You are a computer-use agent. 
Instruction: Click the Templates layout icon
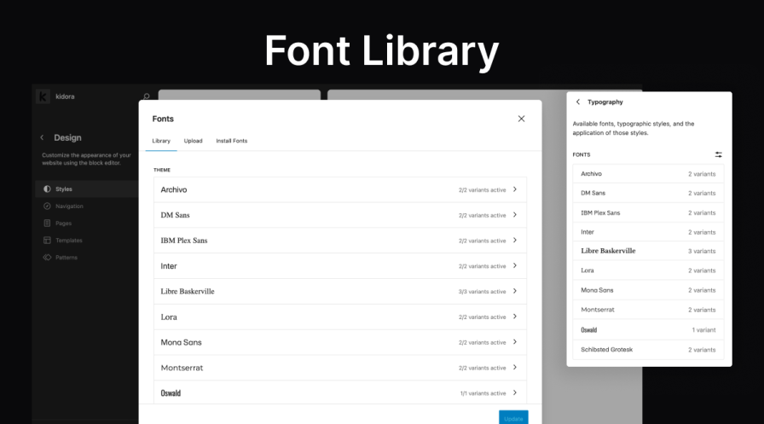(x=47, y=241)
